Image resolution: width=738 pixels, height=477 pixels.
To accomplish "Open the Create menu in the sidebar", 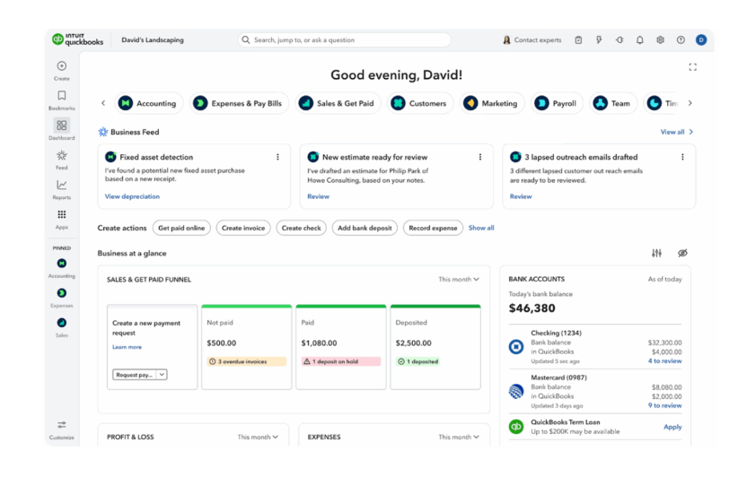I will 62,71.
